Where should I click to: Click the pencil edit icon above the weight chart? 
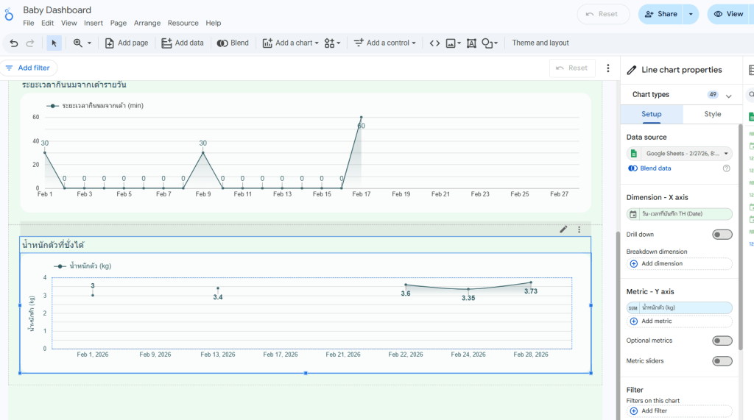tap(563, 229)
